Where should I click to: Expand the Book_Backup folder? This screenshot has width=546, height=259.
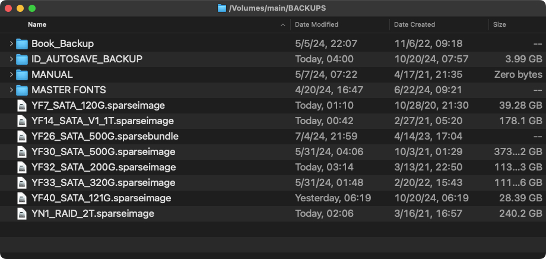click(11, 43)
